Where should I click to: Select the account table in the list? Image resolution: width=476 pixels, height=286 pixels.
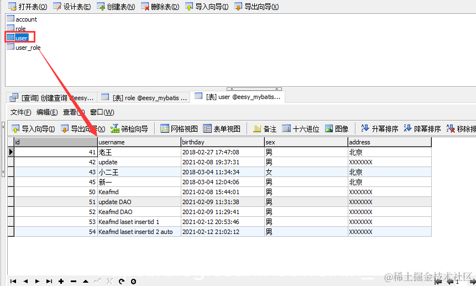tap(22, 19)
